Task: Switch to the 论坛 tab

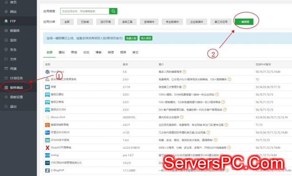Action: [x=86, y=53]
